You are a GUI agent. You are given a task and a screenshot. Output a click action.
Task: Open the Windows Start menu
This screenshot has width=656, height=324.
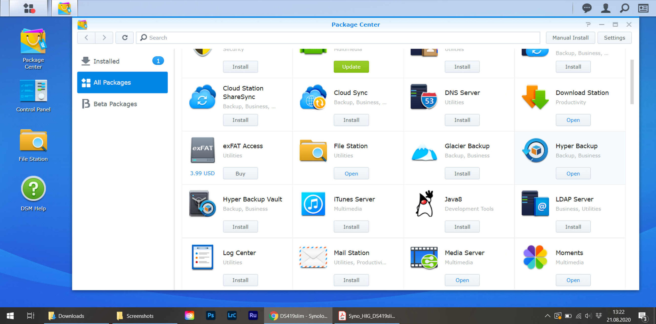[x=10, y=316]
